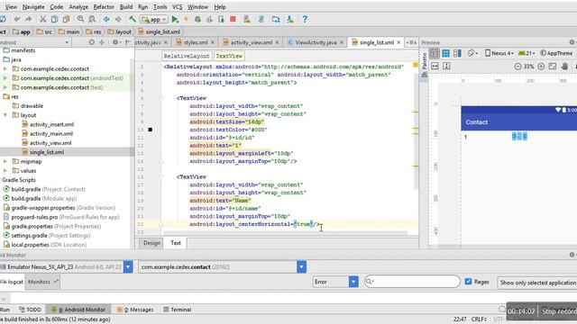Click the Cut scissors icon
Viewport: 577px width, 324px height.
(x=42, y=19)
